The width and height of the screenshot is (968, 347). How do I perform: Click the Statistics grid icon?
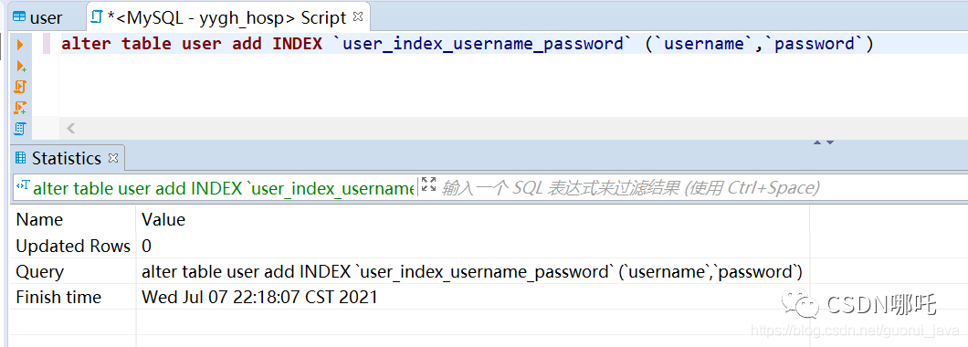pyautogui.click(x=20, y=158)
